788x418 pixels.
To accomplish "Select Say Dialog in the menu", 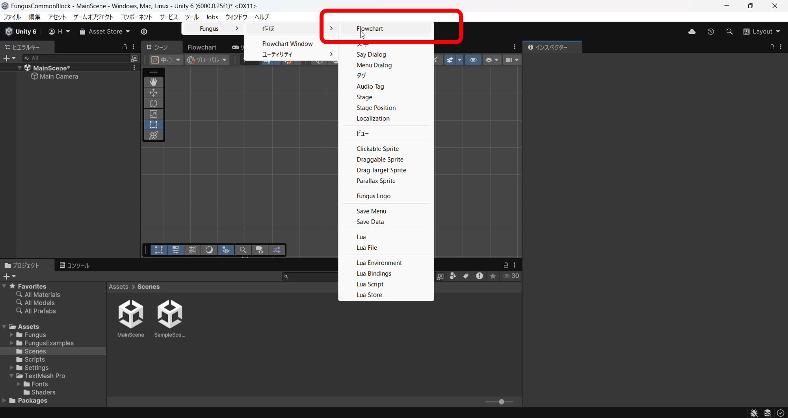I will click(371, 54).
